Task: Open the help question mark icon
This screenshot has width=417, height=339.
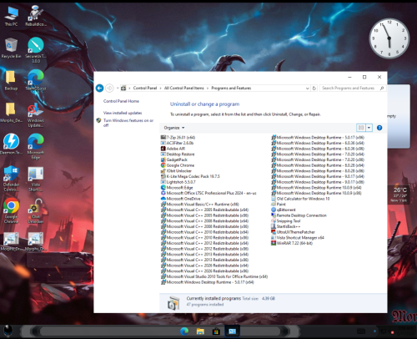Action: point(379,128)
